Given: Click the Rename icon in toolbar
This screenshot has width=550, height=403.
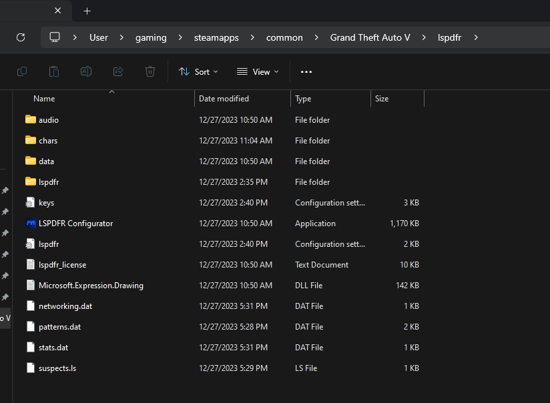Looking at the screenshot, I should tap(86, 71).
